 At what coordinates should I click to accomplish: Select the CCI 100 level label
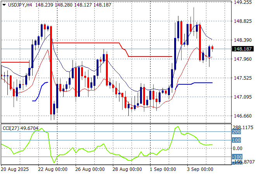coord(236,140)
